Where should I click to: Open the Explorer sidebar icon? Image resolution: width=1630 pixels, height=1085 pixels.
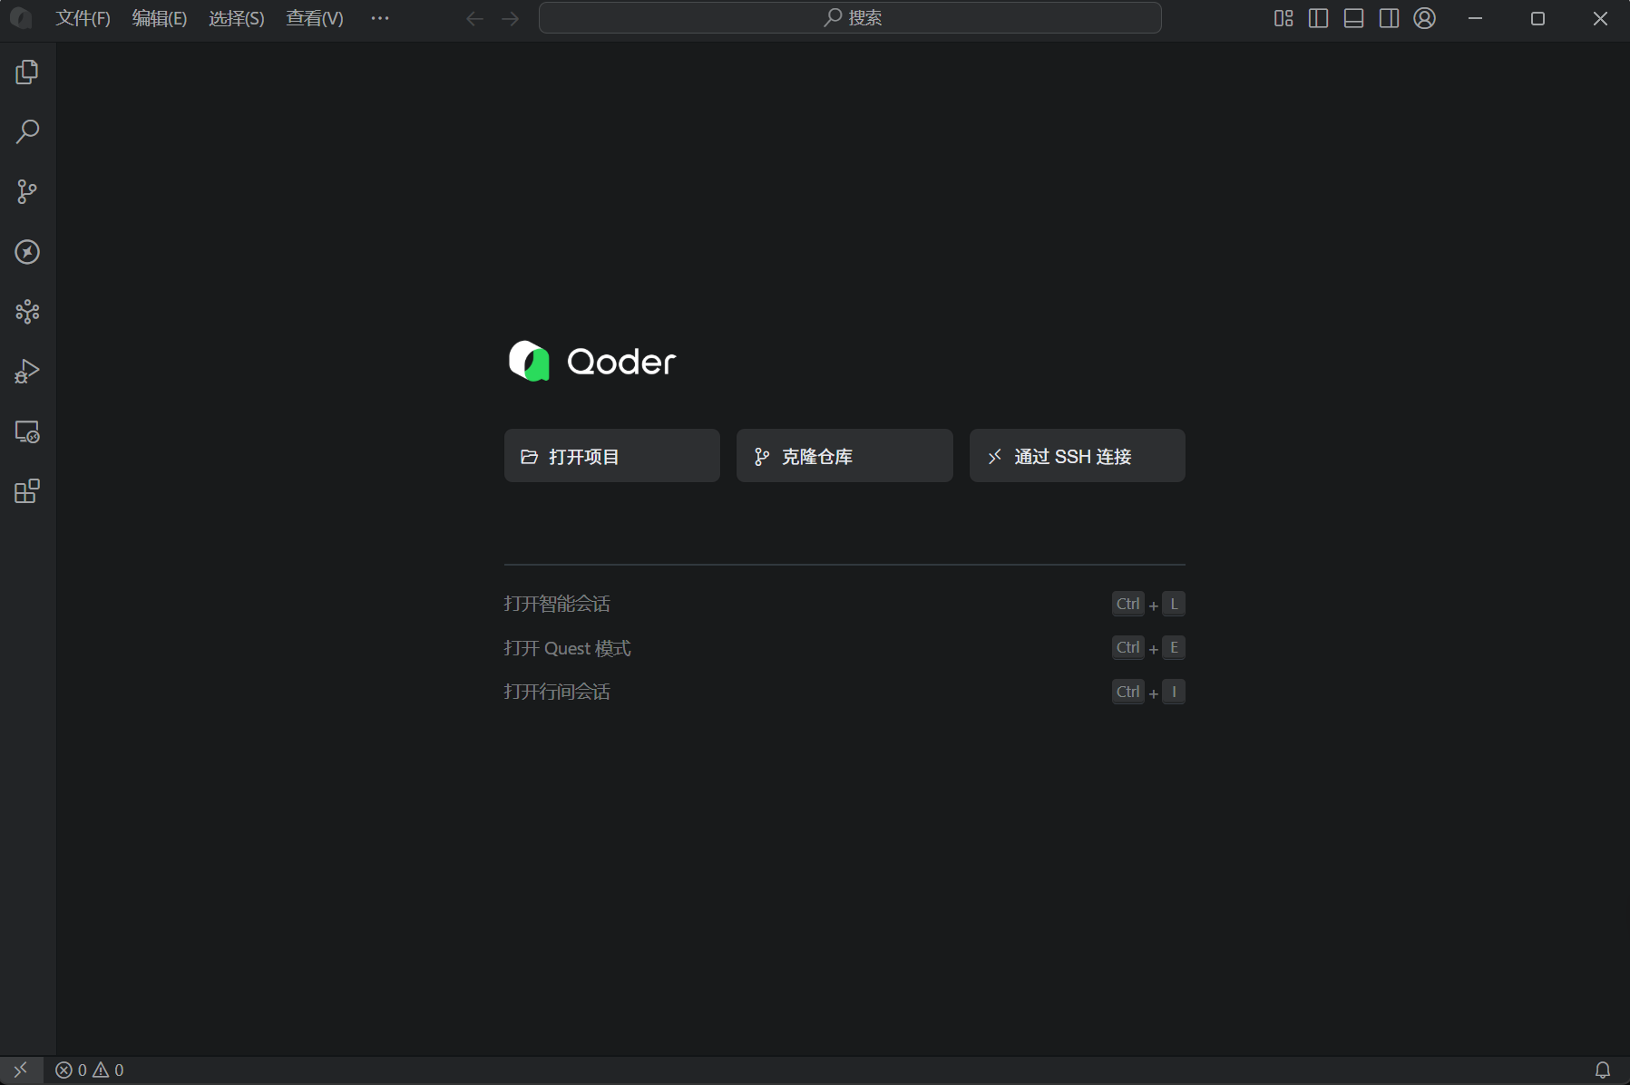pyautogui.click(x=26, y=72)
